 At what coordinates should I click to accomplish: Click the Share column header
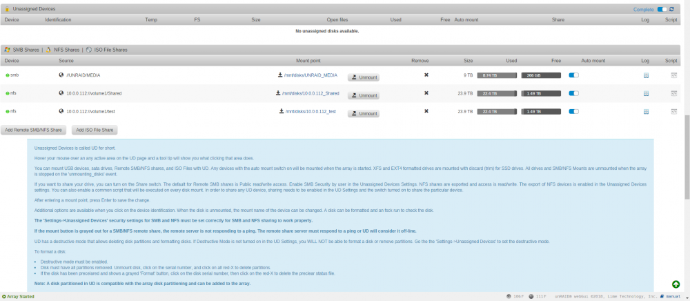click(558, 20)
